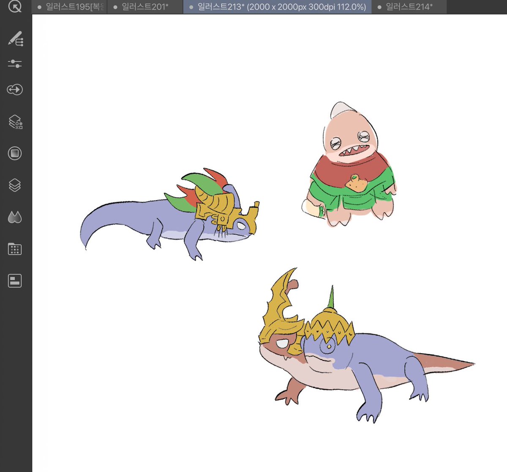The width and height of the screenshot is (507, 472).
Task: Open the panel layout icon at sidebar bottom
Action: tap(15, 281)
